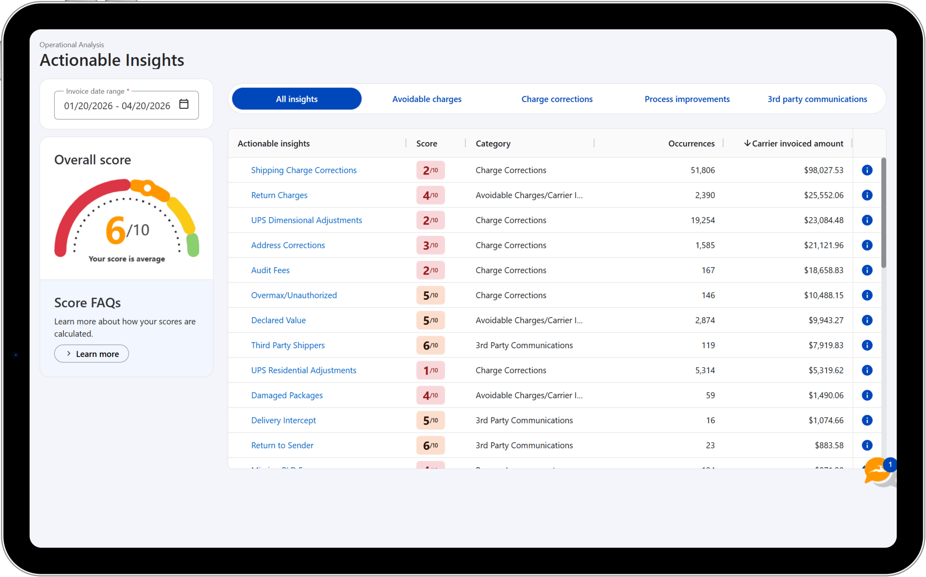Sort by Category column header

coord(493,144)
